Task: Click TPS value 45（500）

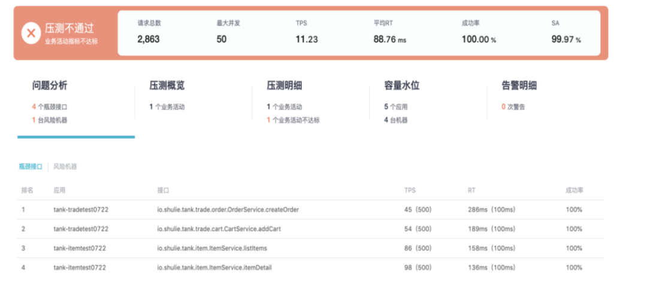Action: point(418,210)
